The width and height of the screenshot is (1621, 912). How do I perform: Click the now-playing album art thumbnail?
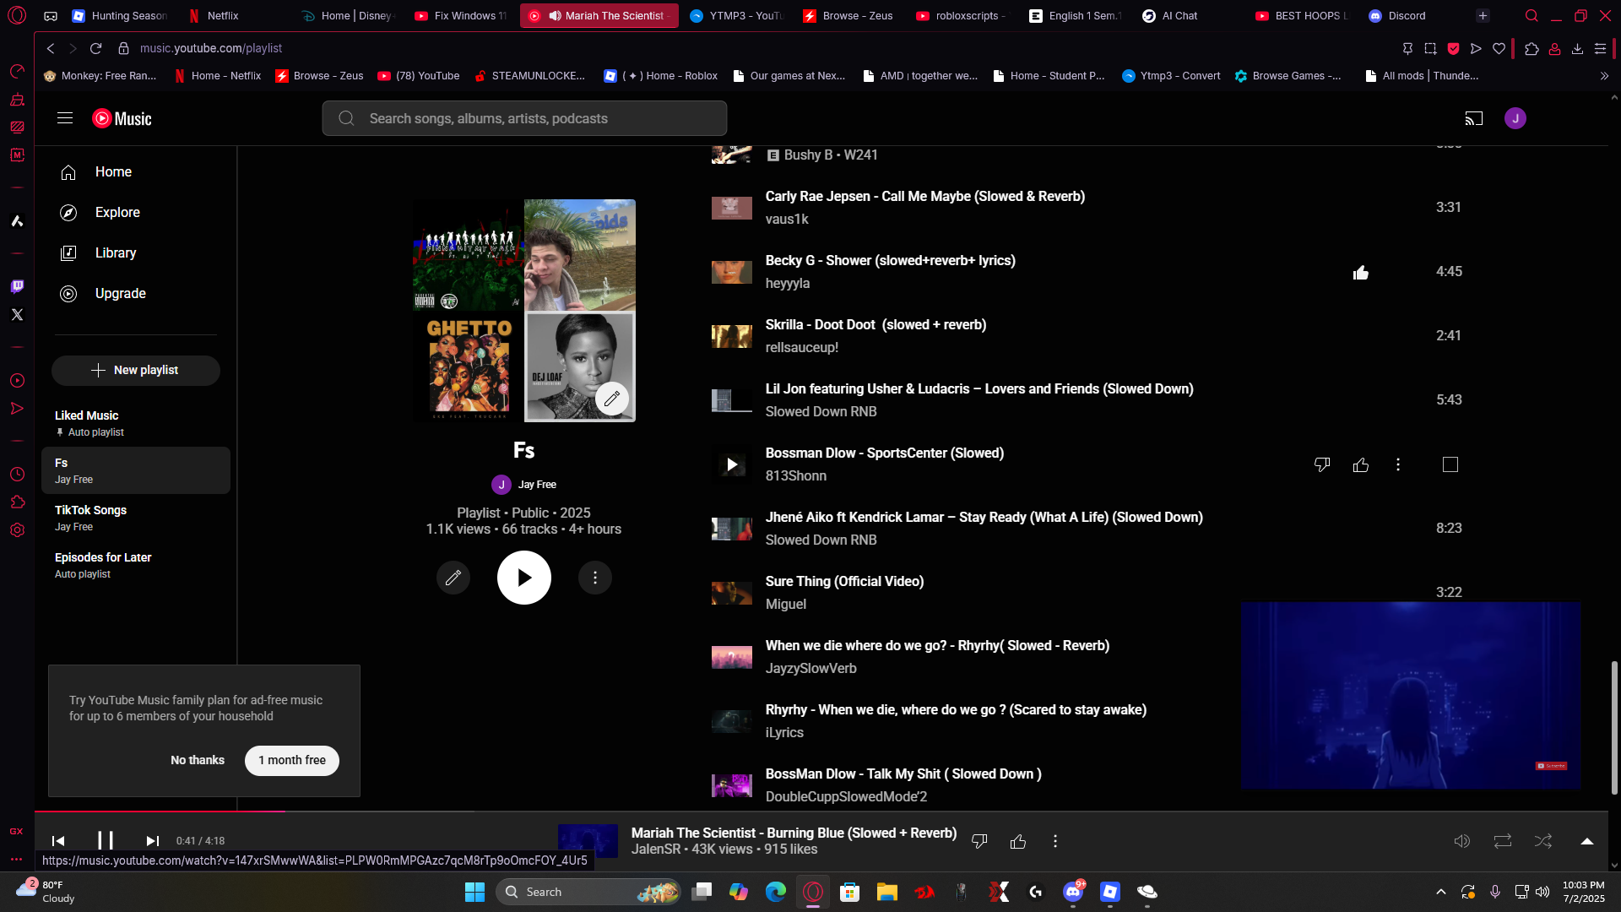click(x=588, y=841)
